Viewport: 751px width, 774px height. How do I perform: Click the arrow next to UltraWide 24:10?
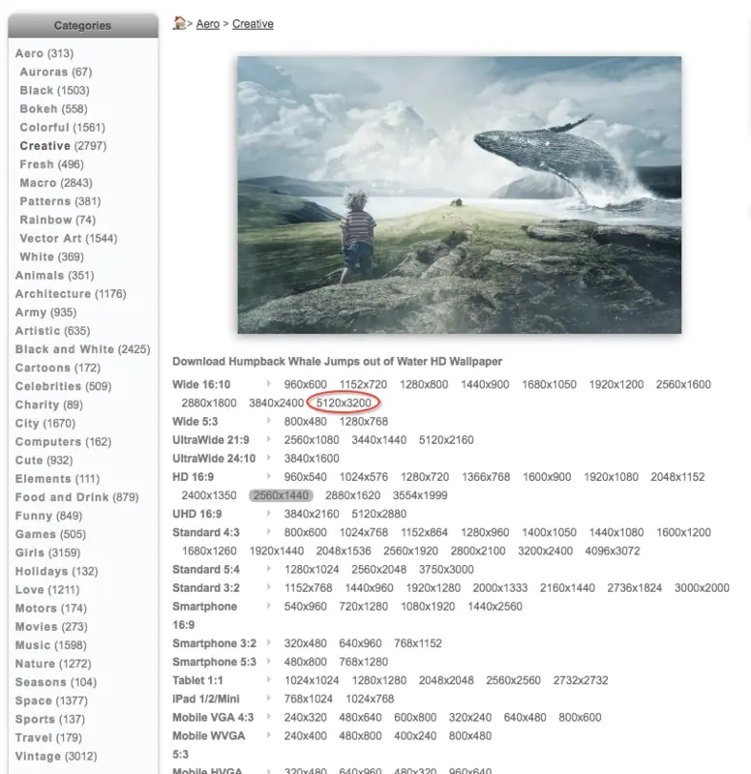point(269,458)
